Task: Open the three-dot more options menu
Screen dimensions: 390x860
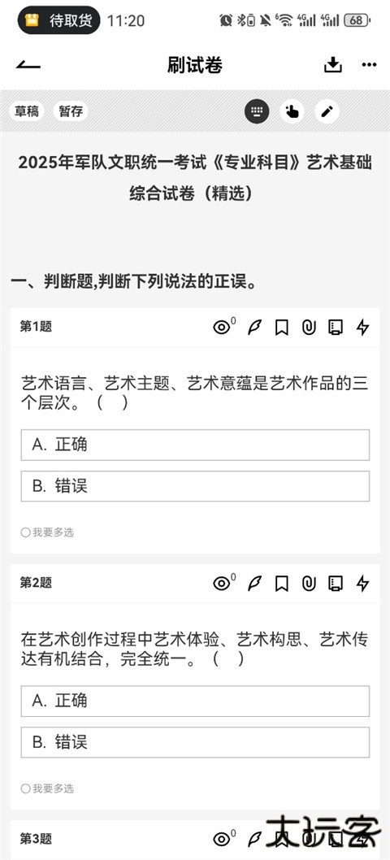Action: click(369, 65)
